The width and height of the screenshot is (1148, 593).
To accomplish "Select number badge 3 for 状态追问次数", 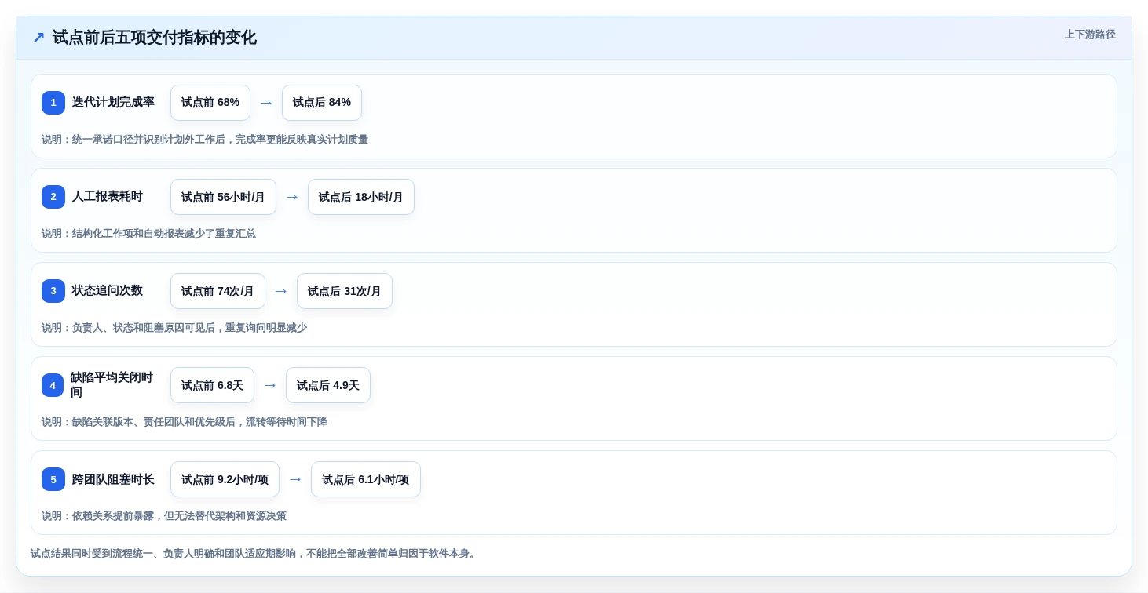I will point(53,291).
